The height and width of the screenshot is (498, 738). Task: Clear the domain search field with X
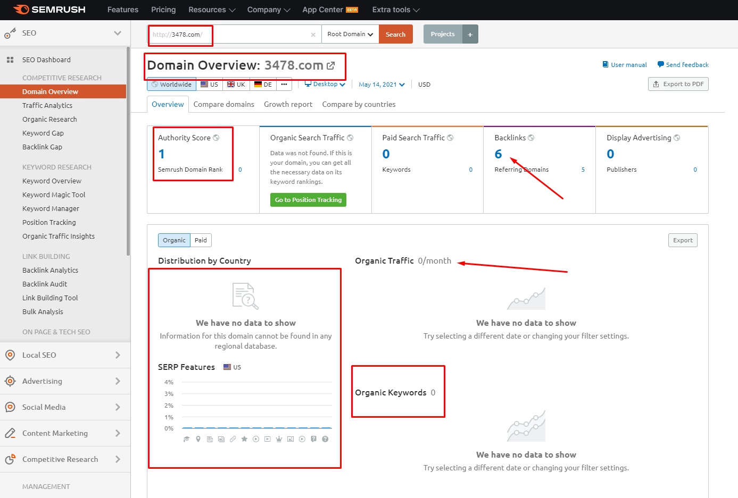tap(313, 35)
